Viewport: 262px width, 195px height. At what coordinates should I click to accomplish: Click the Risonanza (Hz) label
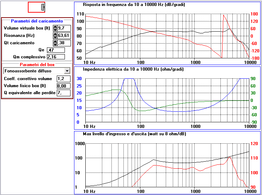pyautogui.click(x=19, y=35)
